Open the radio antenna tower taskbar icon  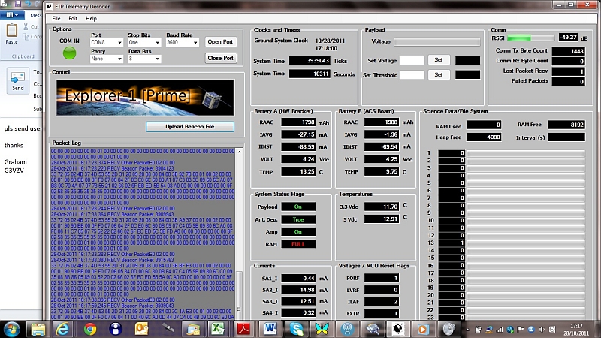point(347,329)
